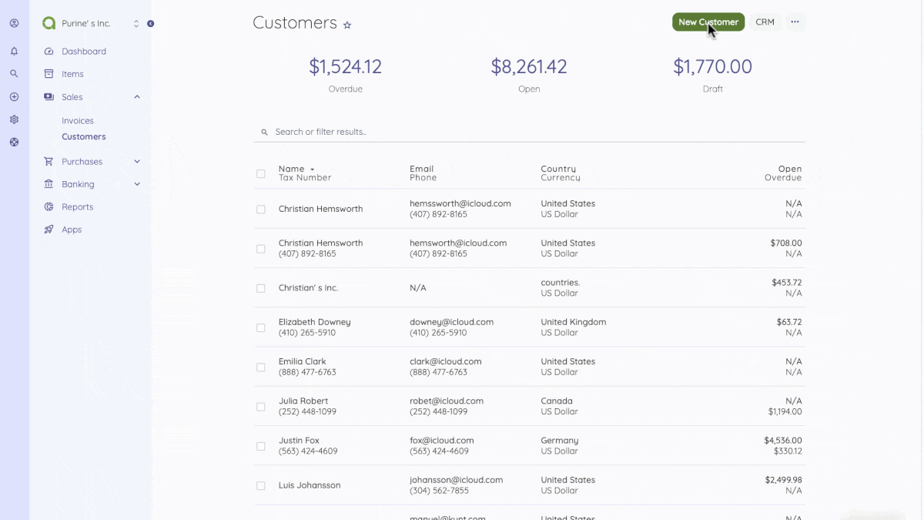This screenshot has width=924, height=520.
Task: Click email johansson@icloud.com
Action: point(457,480)
